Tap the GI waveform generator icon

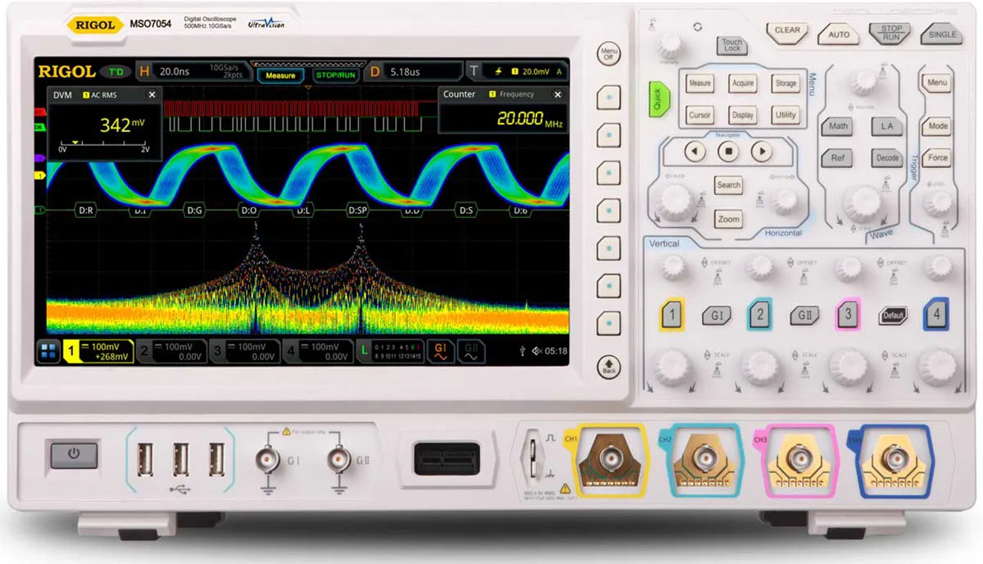click(x=440, y=351)
